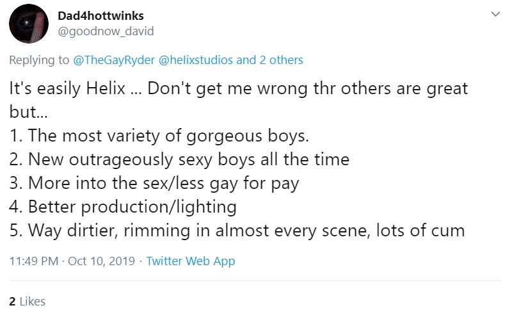Viewport: 510px width, 317px height.
Task: Click numbered point 5 of the tweet
Action: click(x=237, y=229)
